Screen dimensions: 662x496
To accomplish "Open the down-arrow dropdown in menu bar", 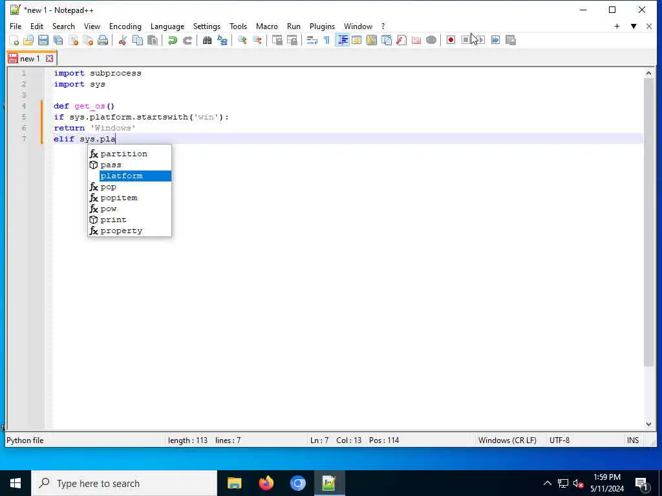I will [x=634, y=26].
